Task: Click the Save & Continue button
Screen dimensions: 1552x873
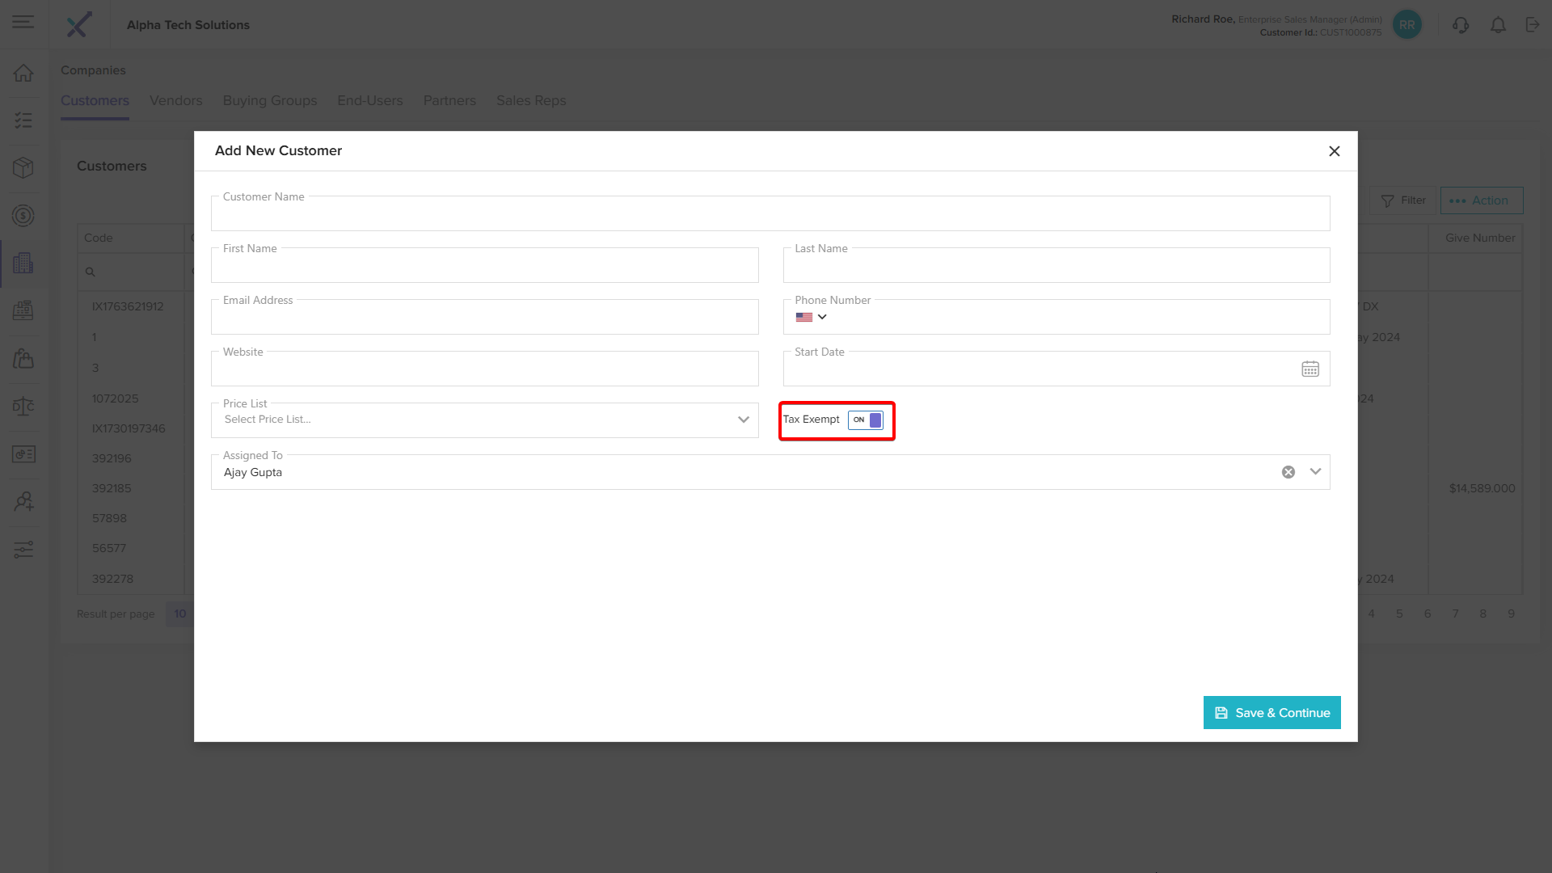Action: click(1272, 713)
